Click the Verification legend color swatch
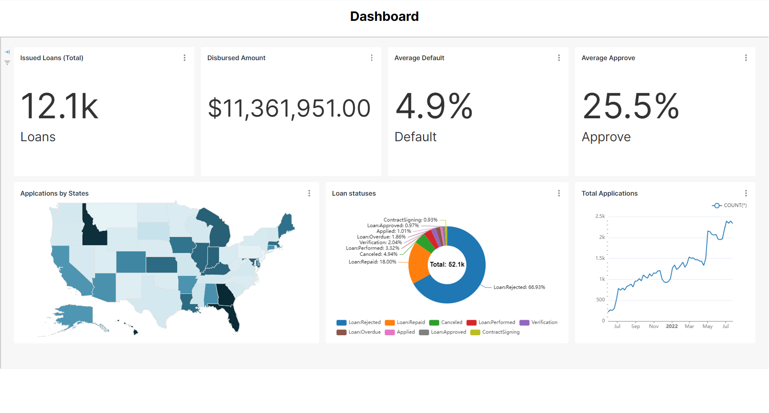Viewport: 769px width, 413px height. coord(524,323)
